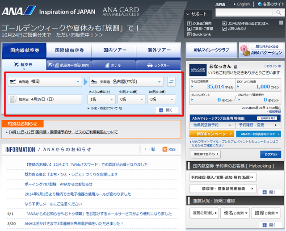286x231 pixels.
Task: Click the ANAマイレージクラブ button
Action: click(211, 50)
